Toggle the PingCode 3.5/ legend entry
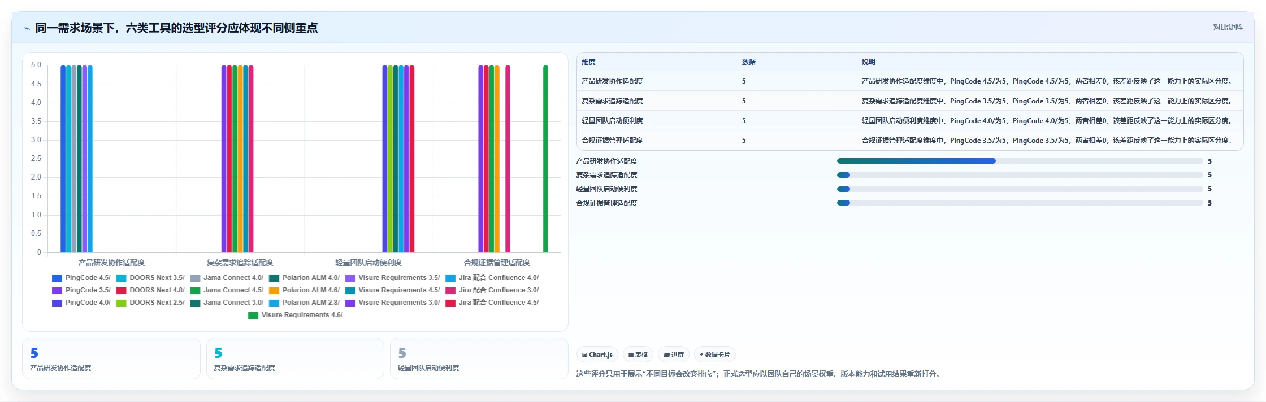 coord(81,290)
